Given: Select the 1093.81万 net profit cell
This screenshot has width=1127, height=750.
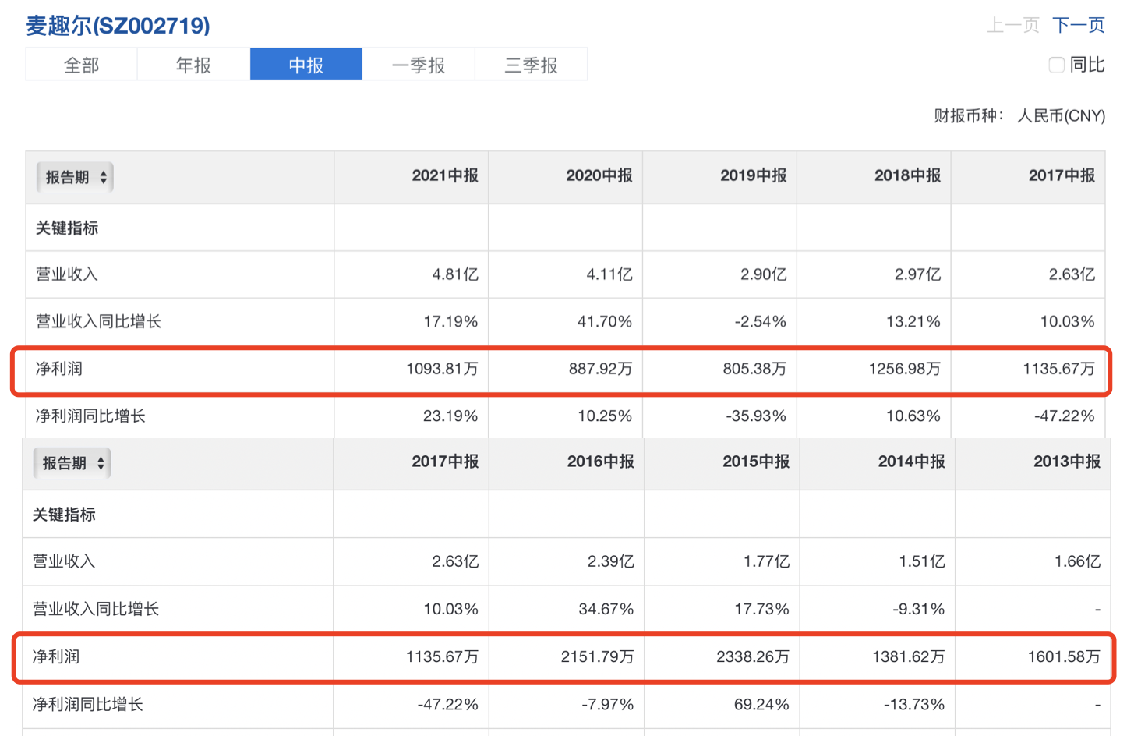Looking at the screenshot, I should (441, 369).
